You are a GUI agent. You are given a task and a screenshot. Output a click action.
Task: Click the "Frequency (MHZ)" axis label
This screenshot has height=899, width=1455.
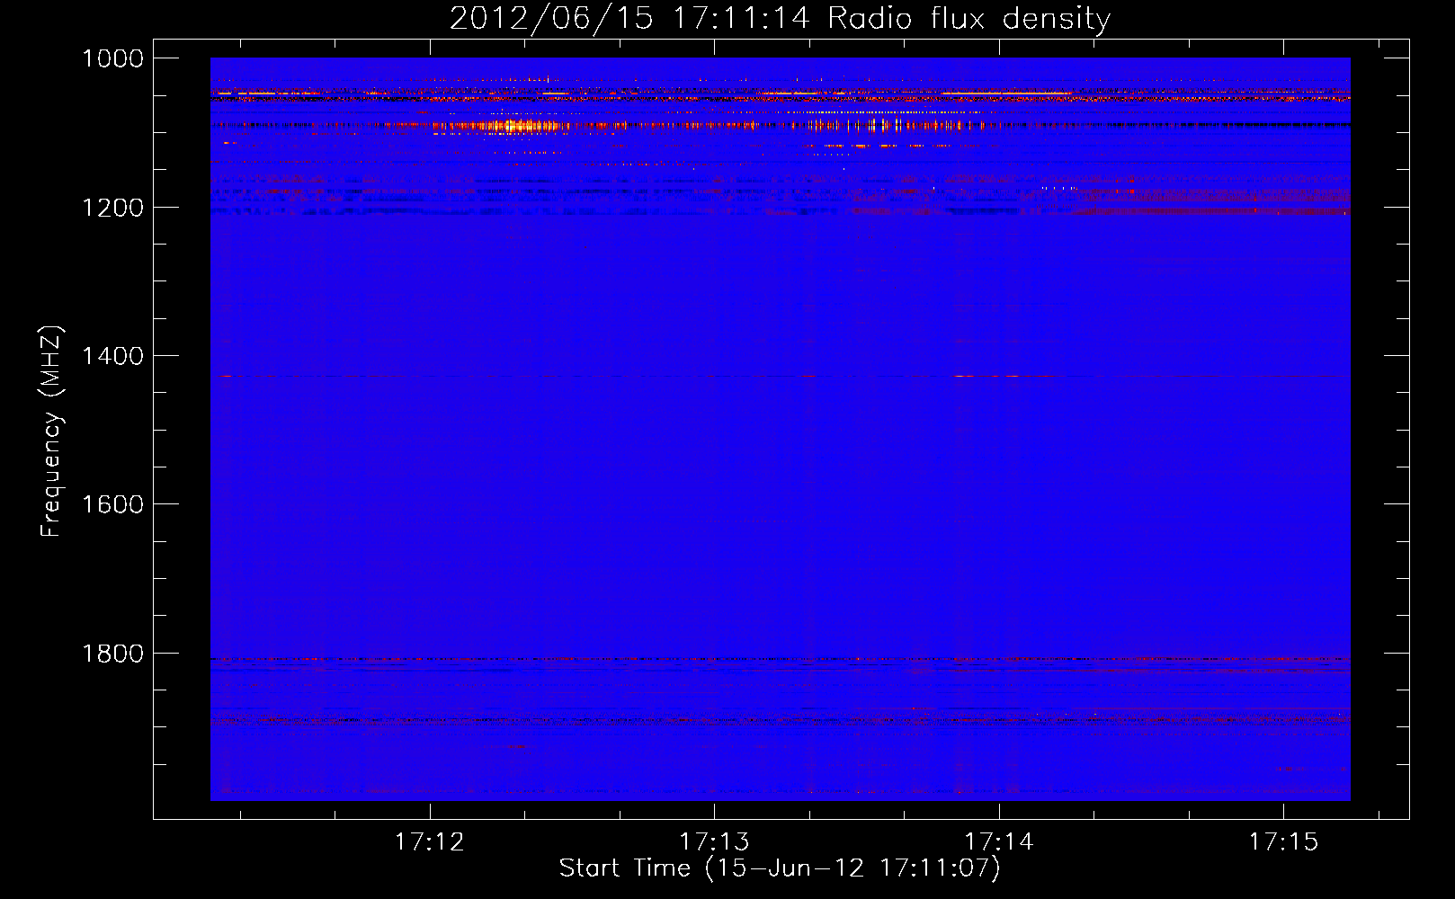(x=51, y=432)
